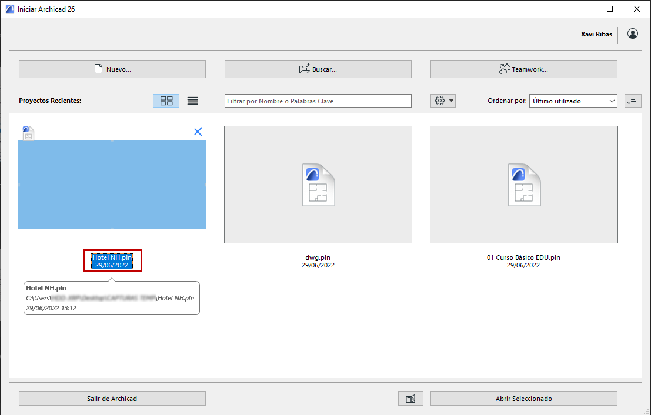
Task: Open the Teamwork... button
Action: coord(524,69)
